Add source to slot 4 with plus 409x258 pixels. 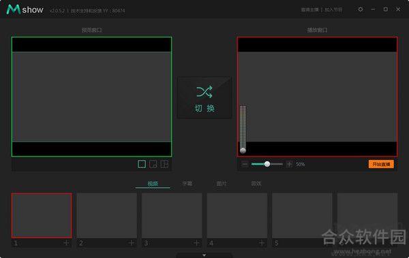262,243
